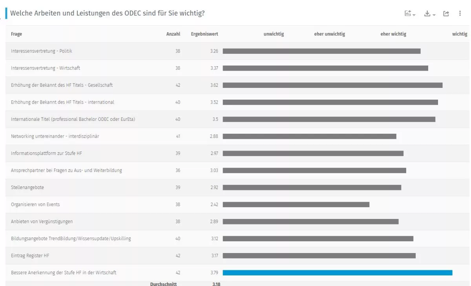The width and height of the screenshot is (471, 286).
Task: Click the blue bar for Bessere Anerkennung
Action: click(x=337, y=273)
